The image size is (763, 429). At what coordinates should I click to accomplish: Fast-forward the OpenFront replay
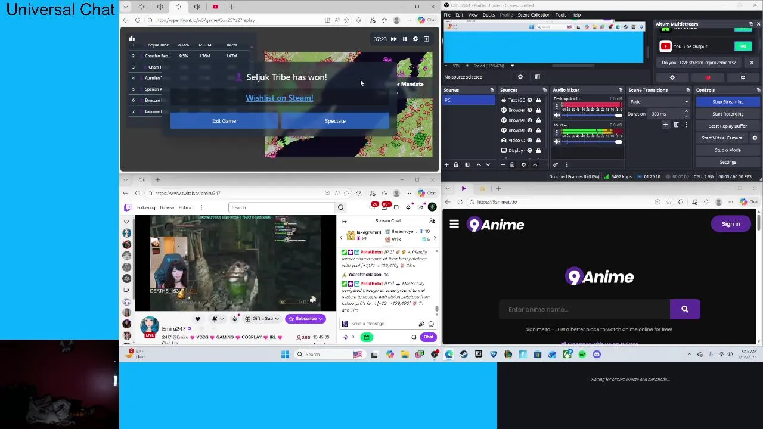coord(393,39)
